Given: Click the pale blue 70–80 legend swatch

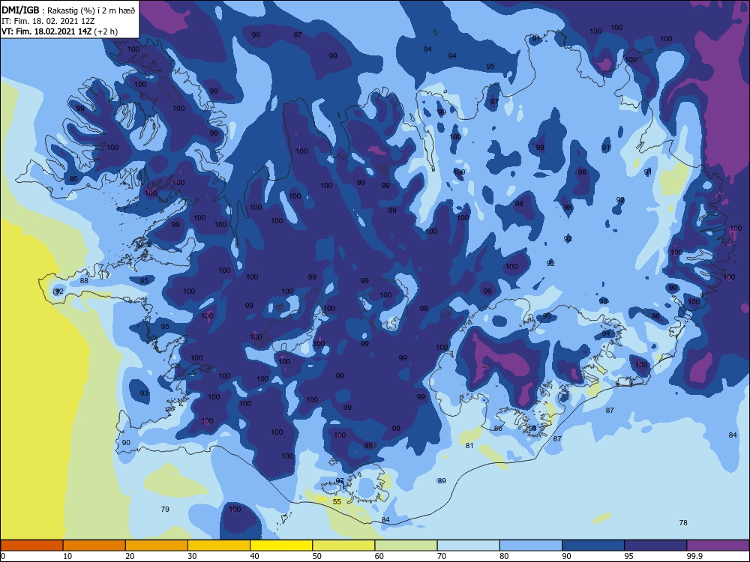Looking at the screenshot, I should point(468,546).
